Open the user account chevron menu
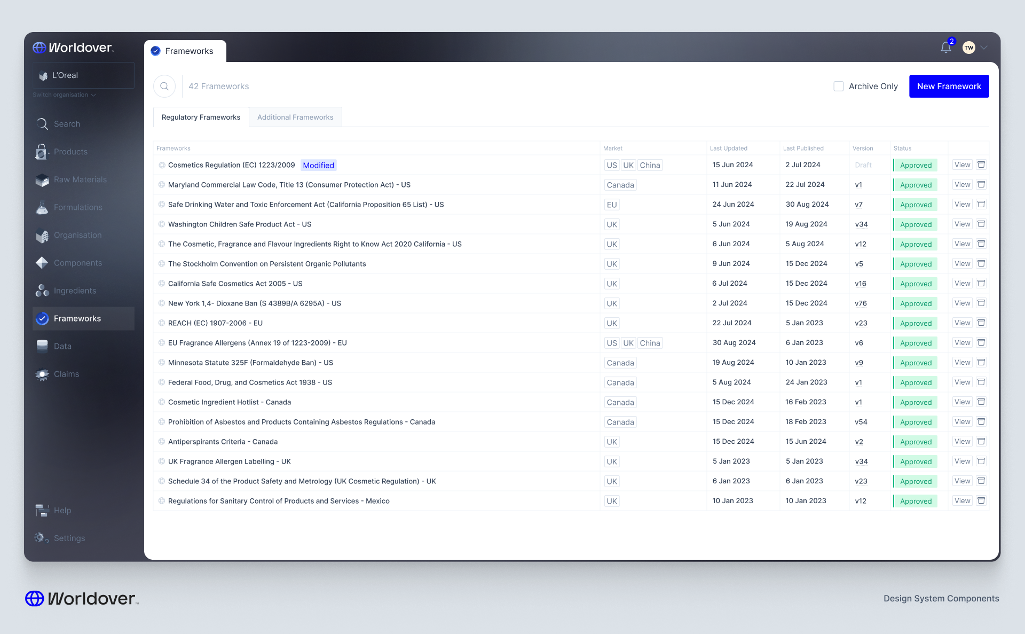 [984, 48]
